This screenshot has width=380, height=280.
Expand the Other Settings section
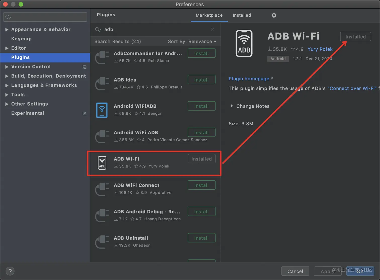click(x=7, y=104)
